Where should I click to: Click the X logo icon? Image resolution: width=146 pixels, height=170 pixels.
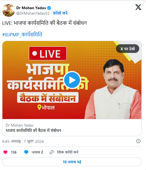pos(138,7)
